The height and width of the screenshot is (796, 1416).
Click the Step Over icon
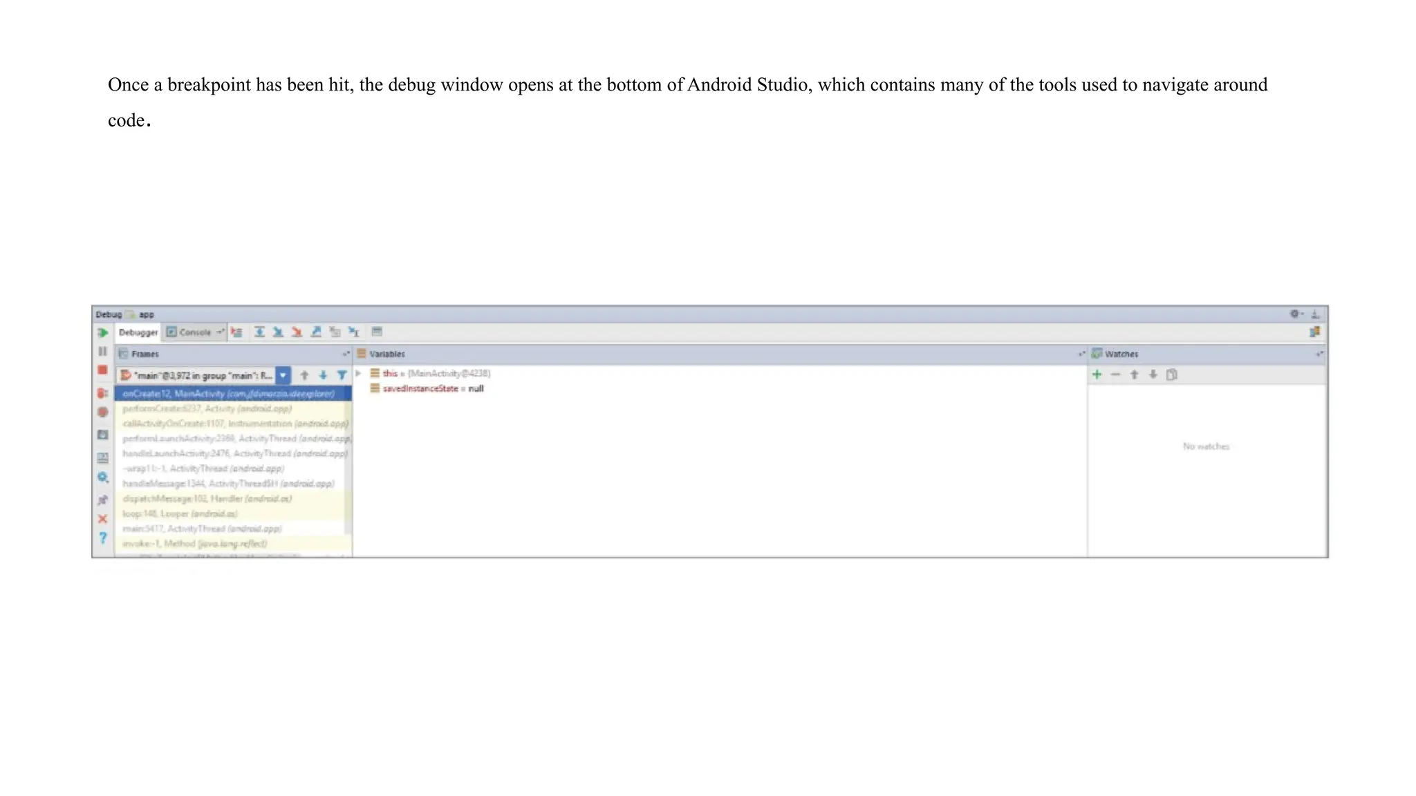pos(259,332)
